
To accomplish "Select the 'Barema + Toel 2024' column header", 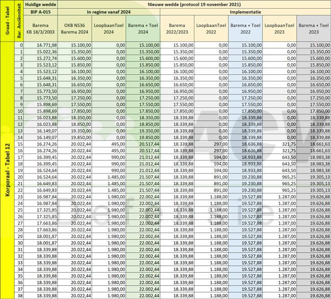I will coord(143,28).
